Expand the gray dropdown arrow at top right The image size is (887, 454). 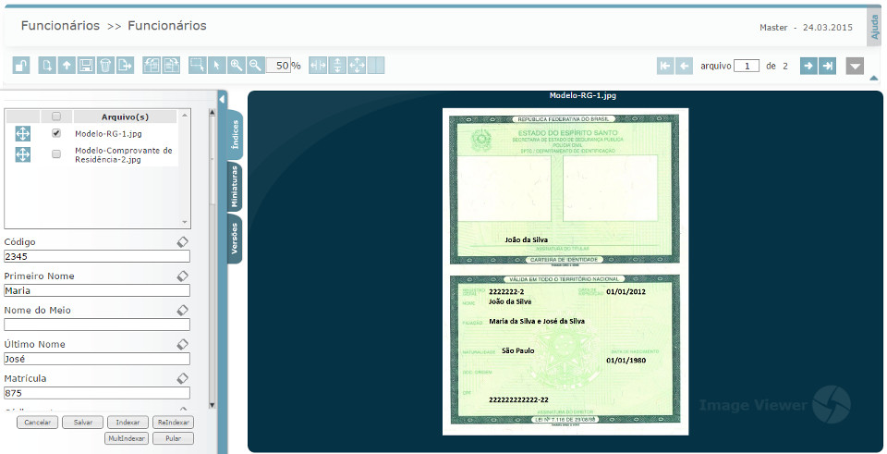855,66
